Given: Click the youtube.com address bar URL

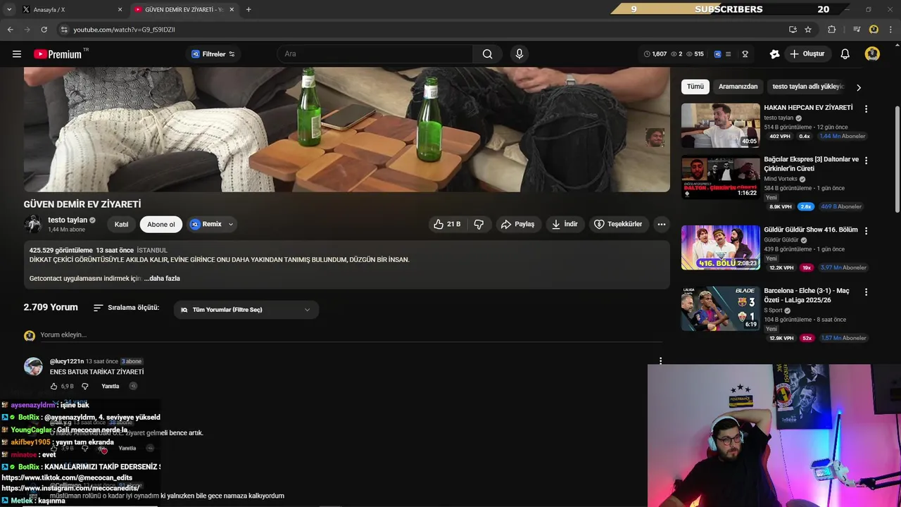Looking at the screenshot, I should pyautogui.click(x=124, y=30).
